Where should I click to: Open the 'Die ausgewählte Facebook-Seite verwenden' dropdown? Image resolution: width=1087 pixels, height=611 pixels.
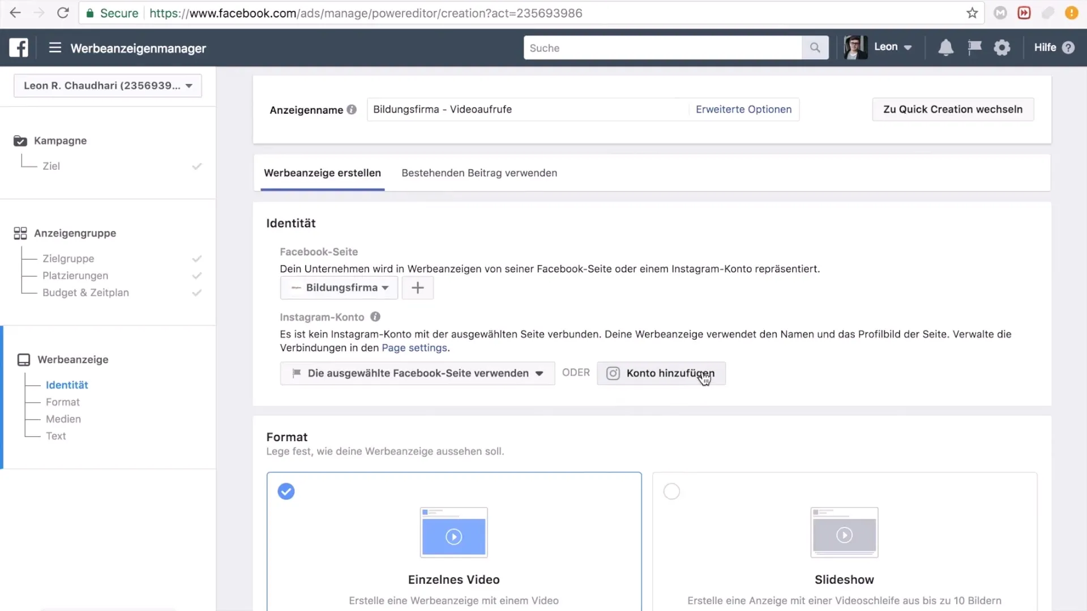tap(417, 373)
